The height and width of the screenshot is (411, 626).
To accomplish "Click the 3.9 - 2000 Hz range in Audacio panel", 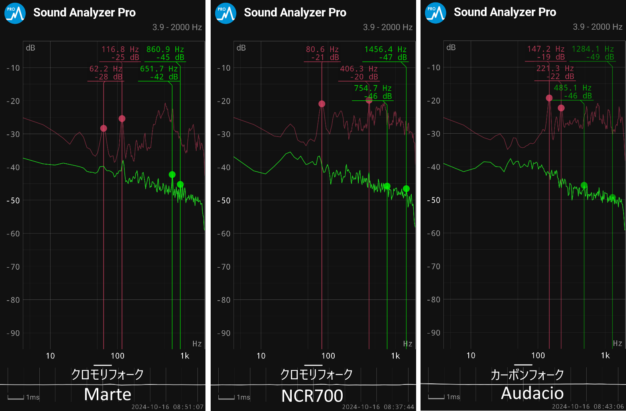I will click(x=598, y=27).
